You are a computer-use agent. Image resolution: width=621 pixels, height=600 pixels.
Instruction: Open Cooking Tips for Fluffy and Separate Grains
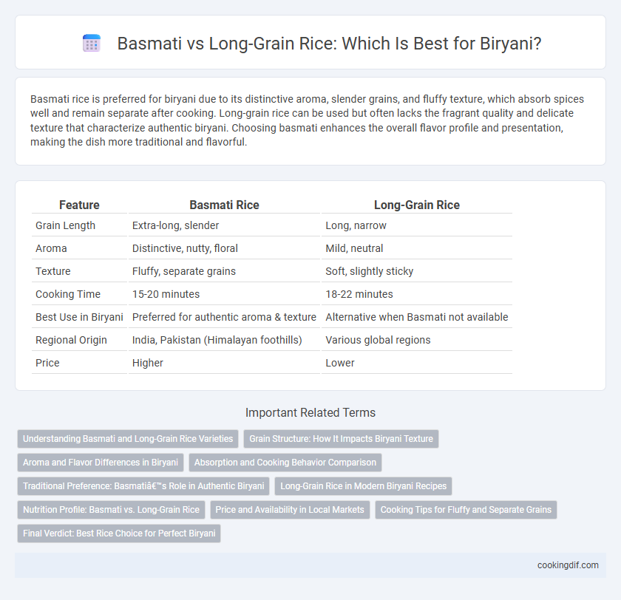pyautogui.click(x=466, y=509)
